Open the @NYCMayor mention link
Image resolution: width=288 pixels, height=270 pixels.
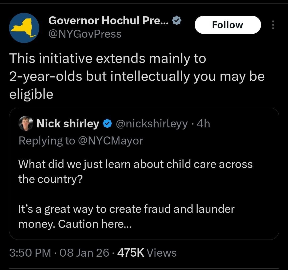[x=110, y=140]
